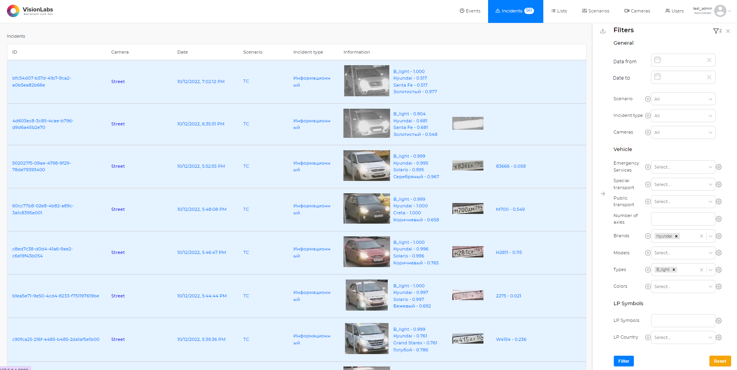Clear the Date to field
Image resolution: width=737 pixels, height=370 pixels.
point(709,77)
